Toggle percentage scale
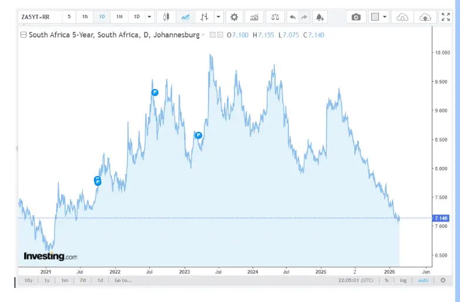 pyautogui.click(x=387, y=280)
